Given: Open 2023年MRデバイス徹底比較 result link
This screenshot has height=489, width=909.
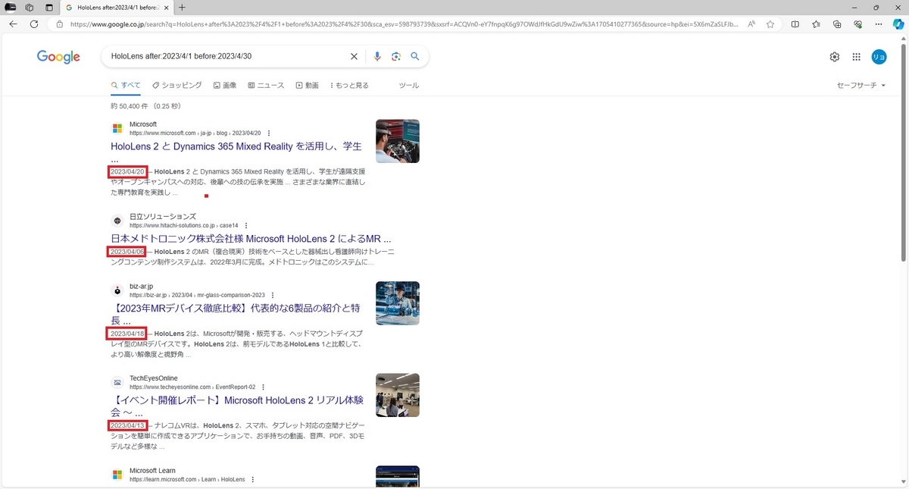Looking at the screenshot, I should pos(236,315).
